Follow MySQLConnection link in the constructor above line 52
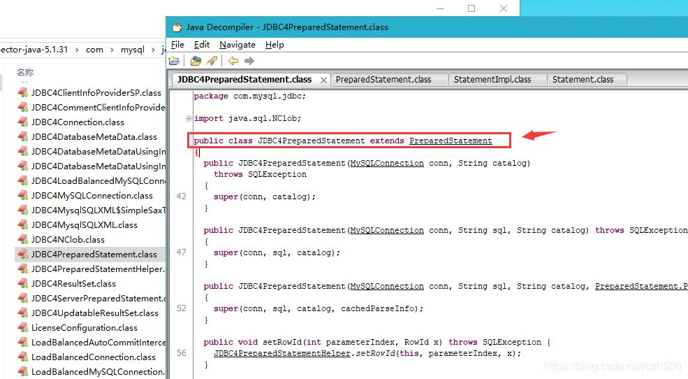The image size is (688, 379). [x=387, y=286]
